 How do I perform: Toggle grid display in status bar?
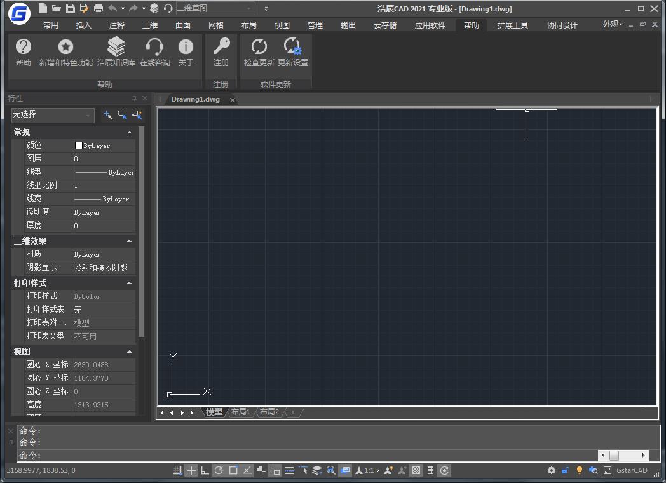191,470
